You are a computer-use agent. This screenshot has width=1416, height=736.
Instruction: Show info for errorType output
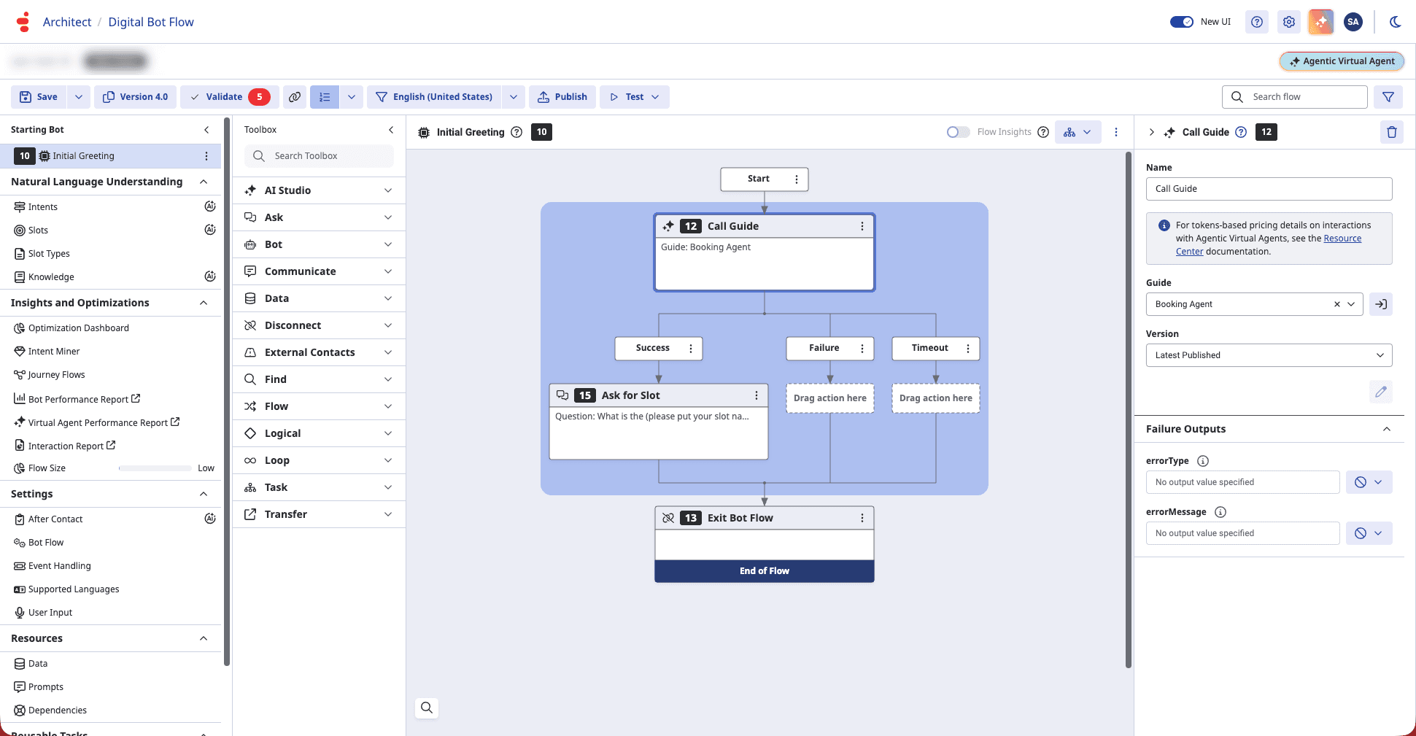[1204, 461]
